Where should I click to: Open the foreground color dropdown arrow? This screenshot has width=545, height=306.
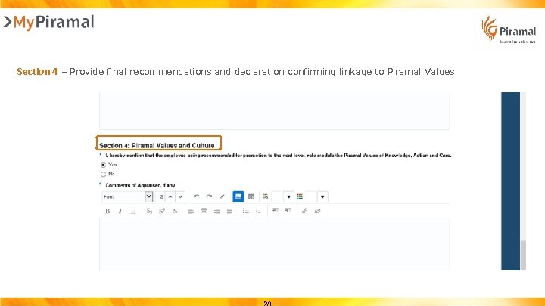pyautogui.click(x=288, y=196)
